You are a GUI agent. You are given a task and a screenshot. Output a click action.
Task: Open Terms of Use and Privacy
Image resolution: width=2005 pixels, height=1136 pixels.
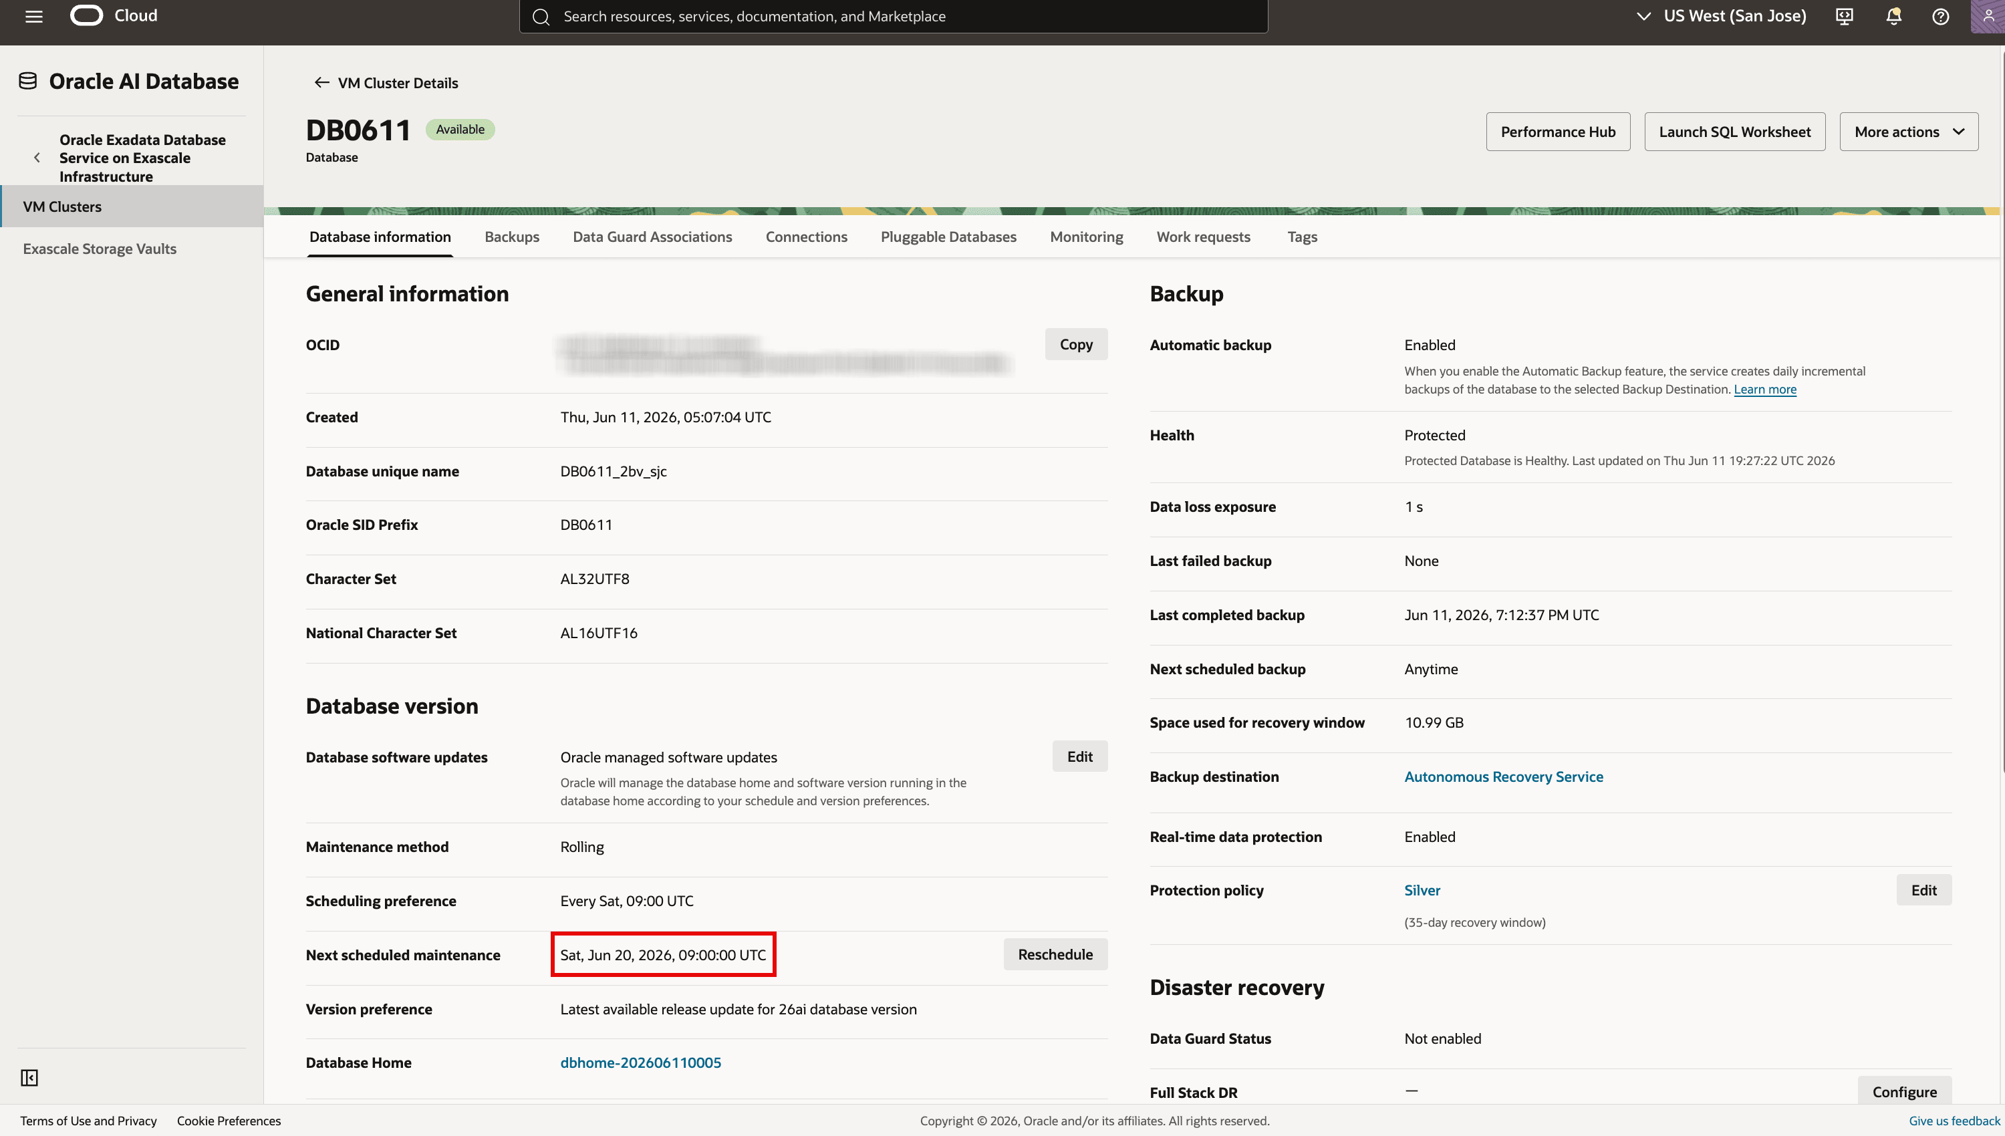click(88, 1121)
